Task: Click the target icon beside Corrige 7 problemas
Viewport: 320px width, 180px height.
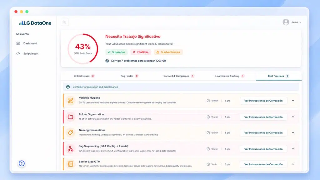Action: coord(107,61)
